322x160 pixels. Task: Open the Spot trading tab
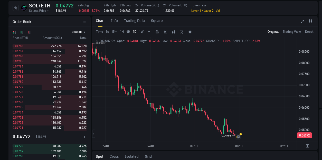click(99, 156)
